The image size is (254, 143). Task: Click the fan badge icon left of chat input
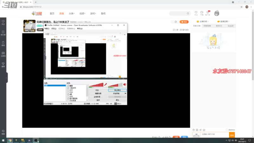(196, 135)
